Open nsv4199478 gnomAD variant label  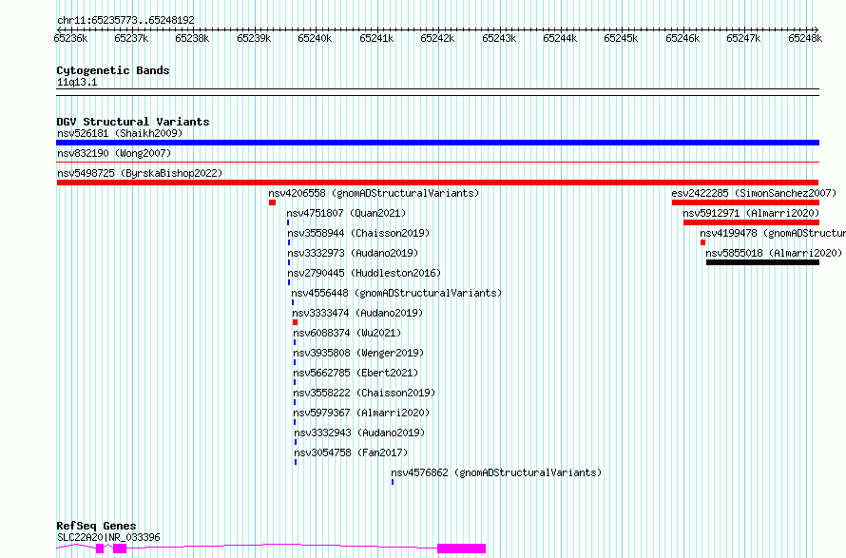coord(773,233)
